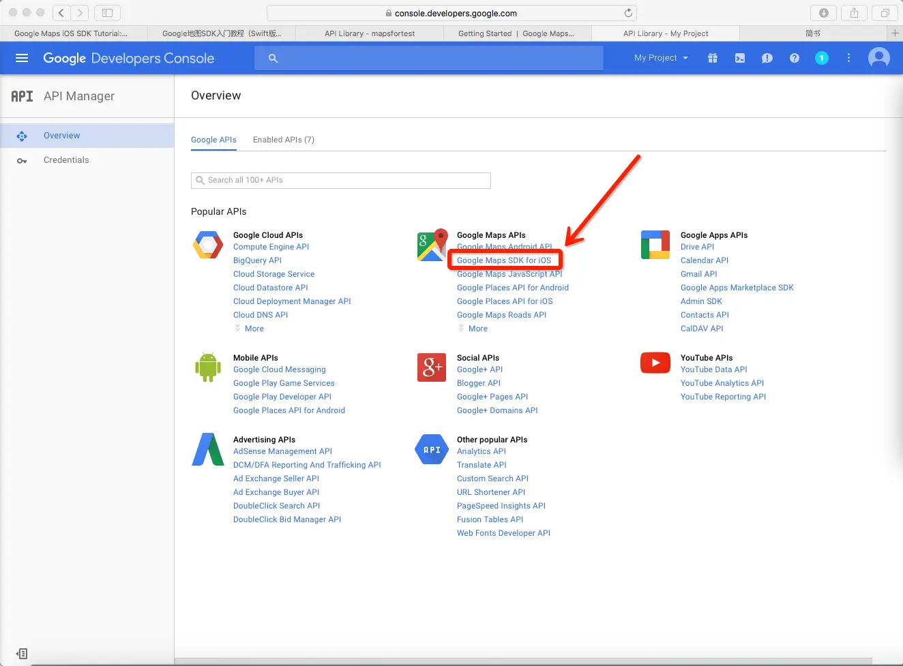The width and height of the screenshot is (903, 666).
Task: Click the Google Maps pin logo
Action: pos(432,245)
